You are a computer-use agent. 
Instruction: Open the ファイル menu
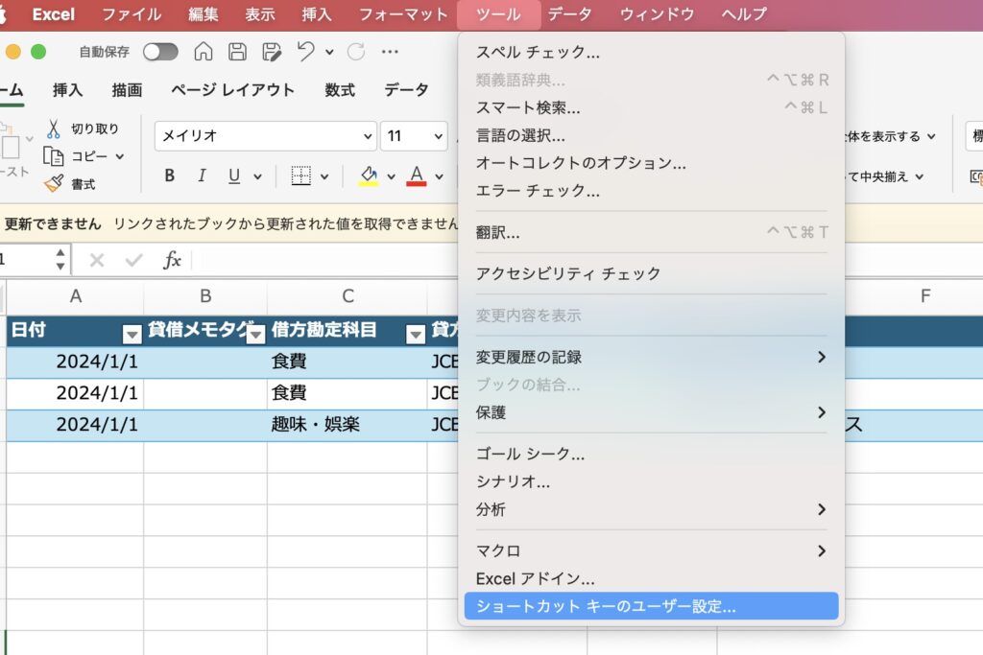tap(132, 14)
